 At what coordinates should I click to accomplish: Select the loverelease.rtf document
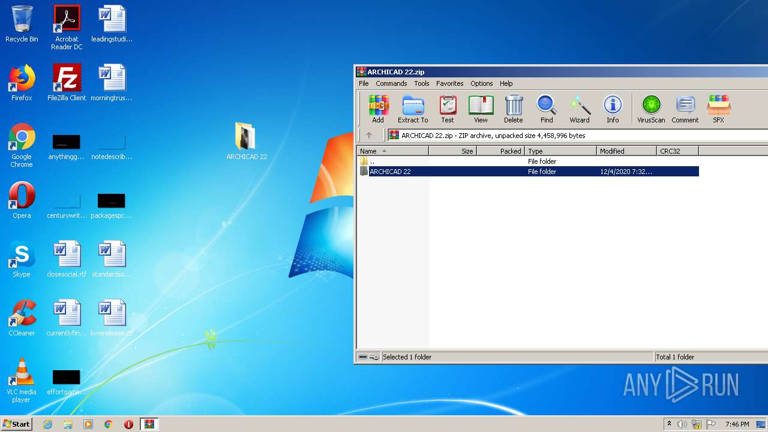click(x=112, y=318)
